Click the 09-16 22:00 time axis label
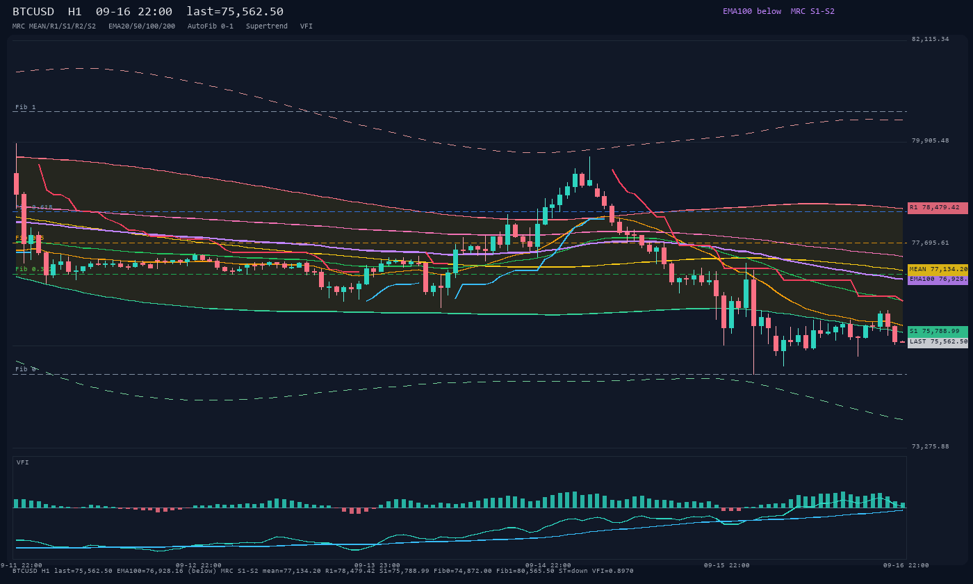The image size is (973, 584). pos(906,565)
